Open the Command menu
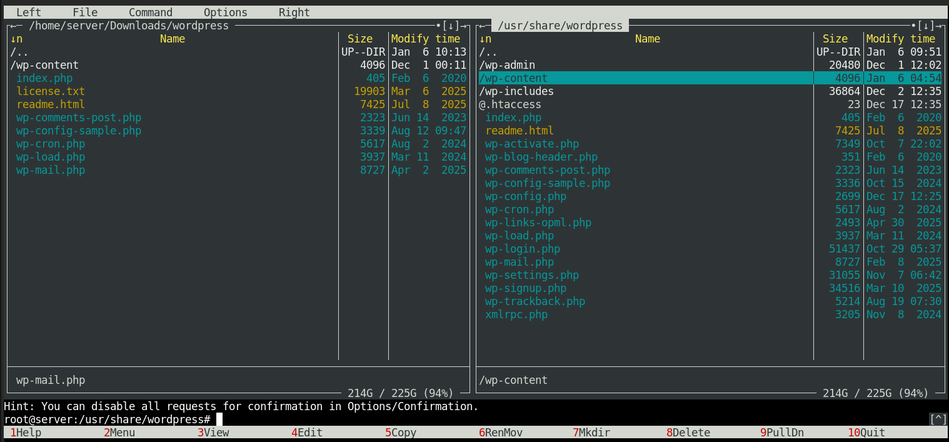Image resolution: width=949 pixels, height=442 pixels. pos(150,13)
